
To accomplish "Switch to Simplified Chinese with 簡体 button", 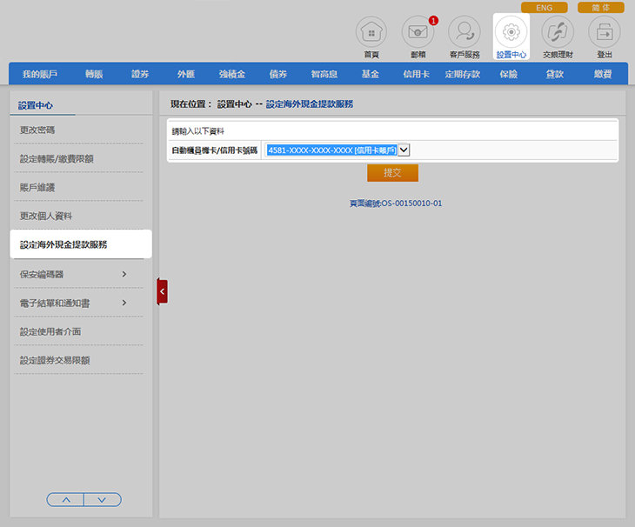I will pyautogui.click(x=600, y=8).
